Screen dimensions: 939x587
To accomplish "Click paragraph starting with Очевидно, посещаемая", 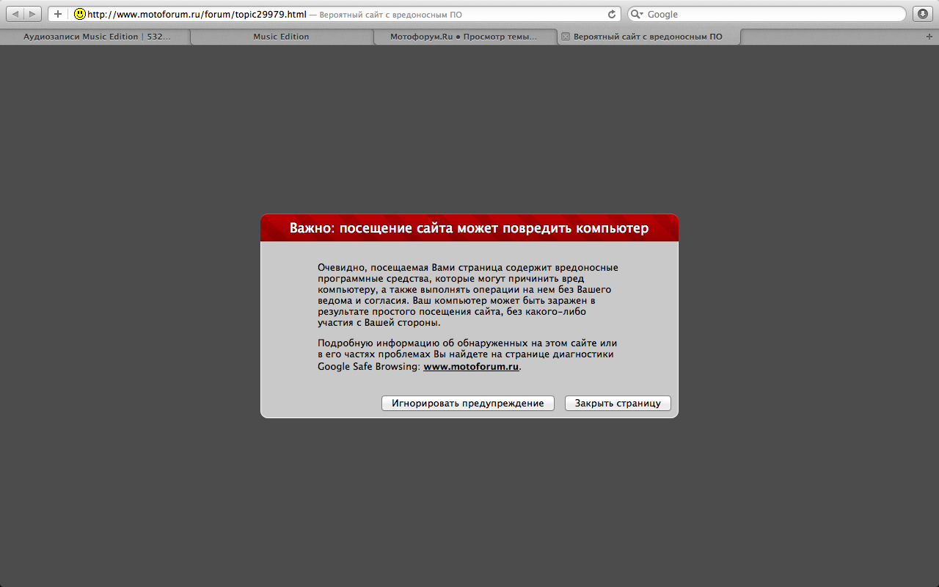I will 468,295.
